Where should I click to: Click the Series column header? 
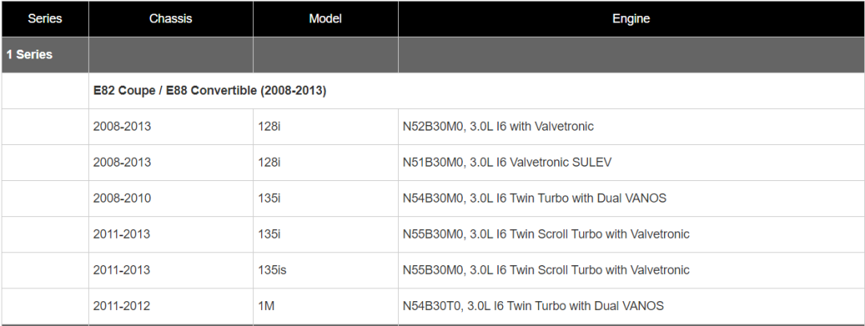45,18
